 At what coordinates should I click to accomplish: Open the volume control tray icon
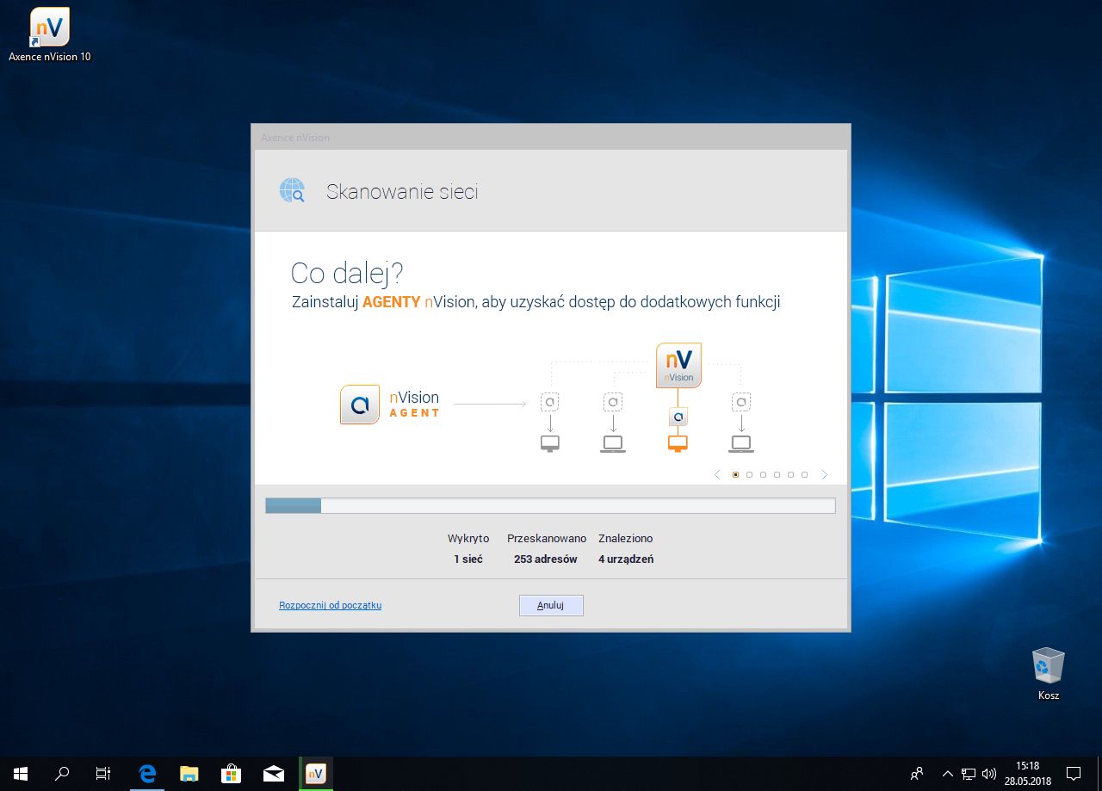coord(989,774)
